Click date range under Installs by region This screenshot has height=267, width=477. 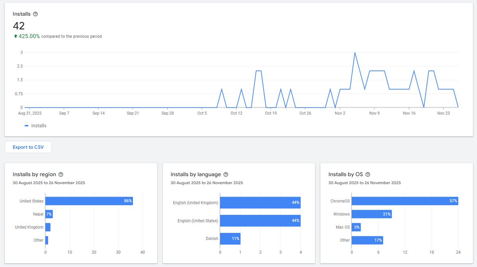49,183
